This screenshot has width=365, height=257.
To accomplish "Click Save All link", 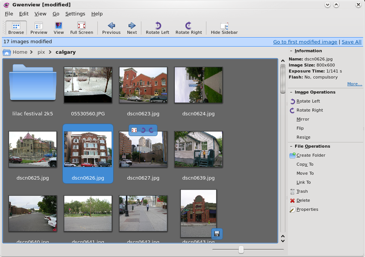I will [x=351, y=42].
